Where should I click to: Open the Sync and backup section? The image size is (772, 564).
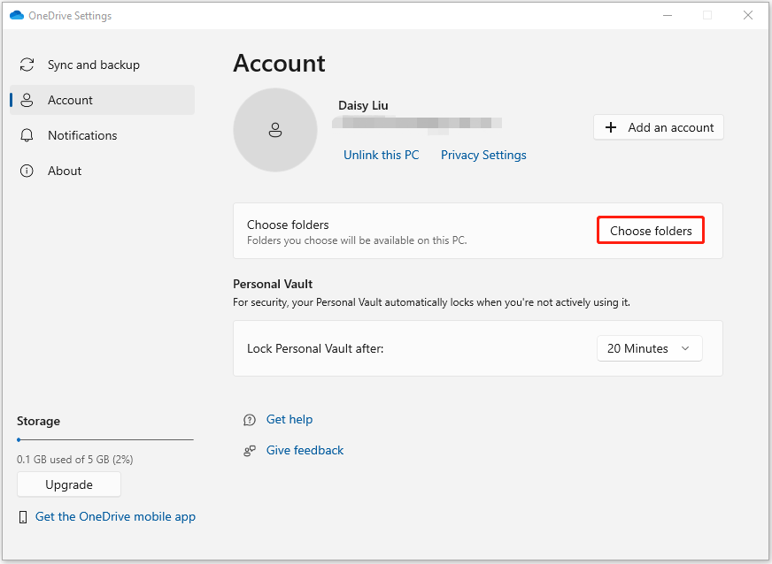[103, 65]
